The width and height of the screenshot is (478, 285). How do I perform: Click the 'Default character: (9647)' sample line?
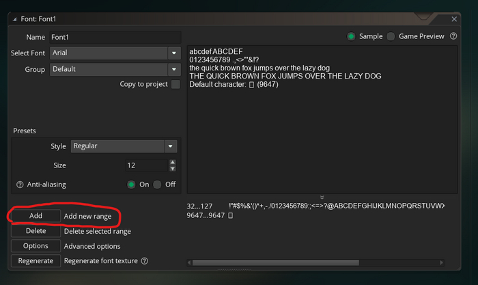coord(234,85)
